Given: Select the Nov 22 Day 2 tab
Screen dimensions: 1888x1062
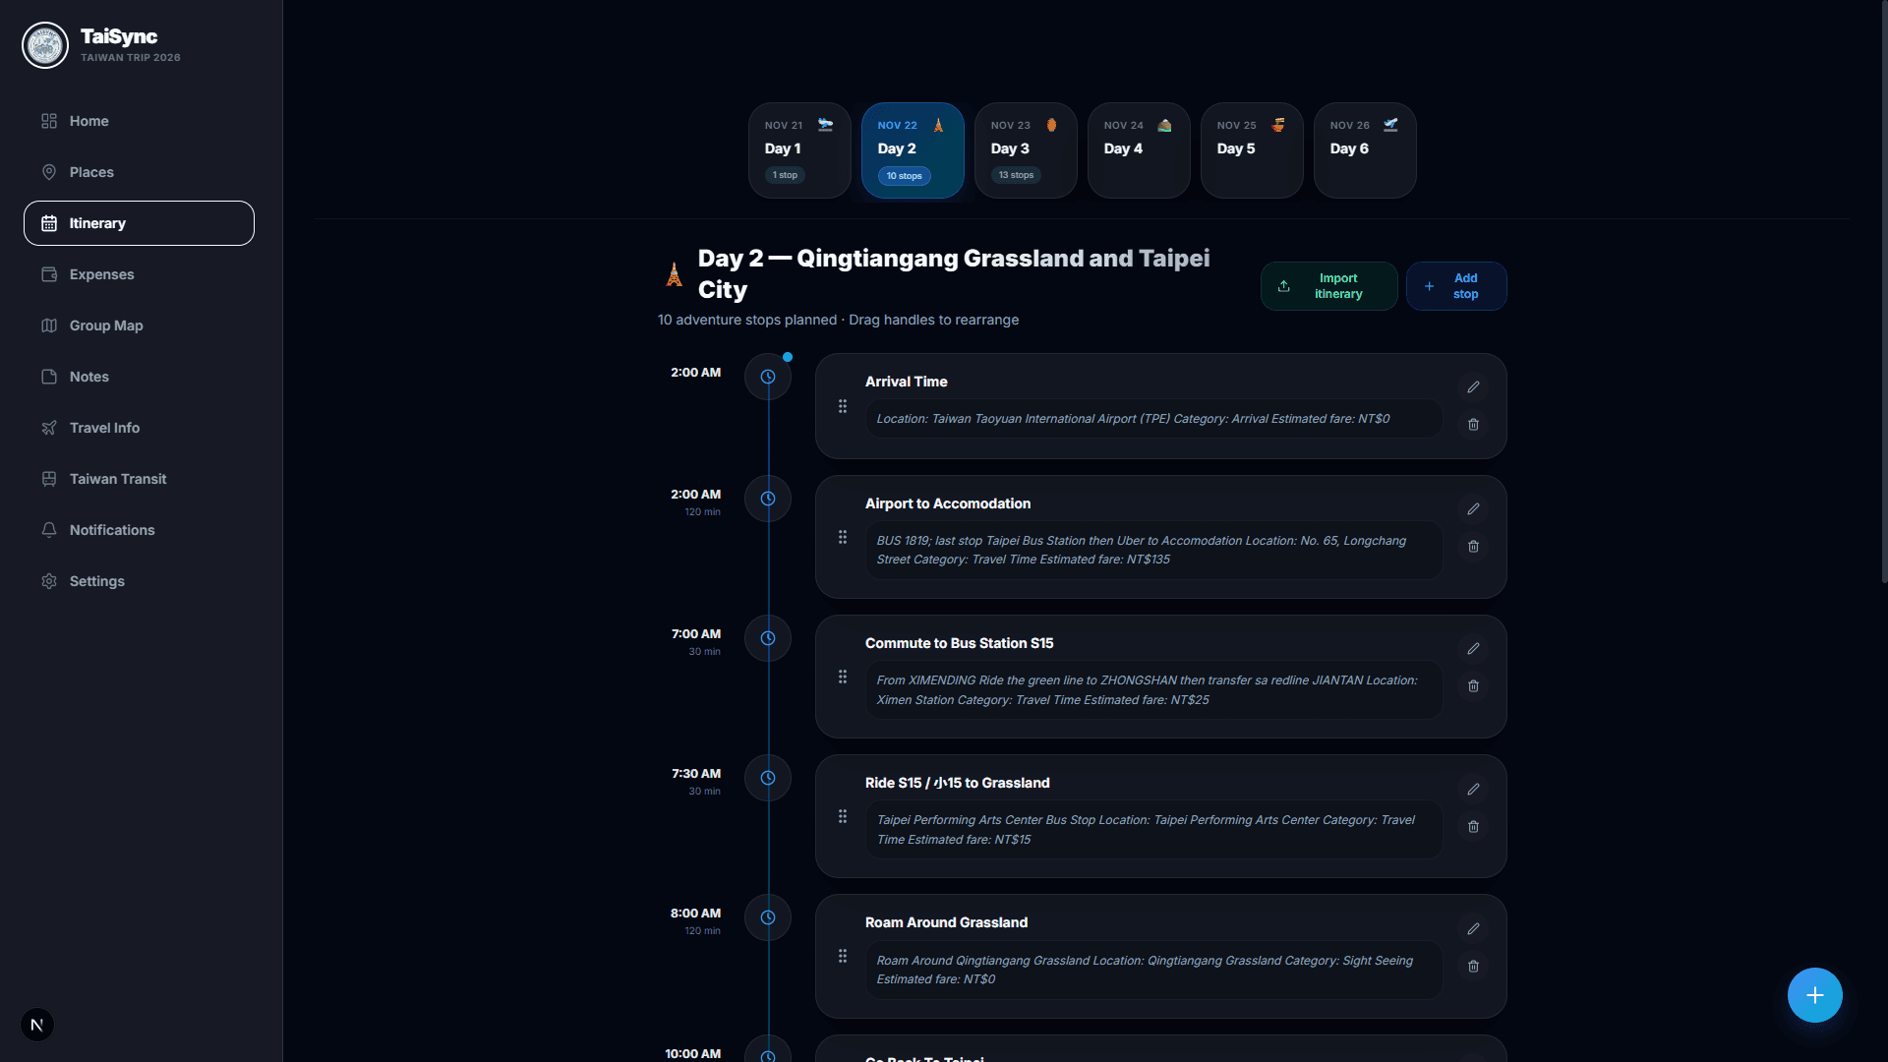Looking at the screenshot, I should (913, 150).
